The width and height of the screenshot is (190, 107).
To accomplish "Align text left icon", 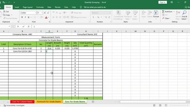I will point(53,17).
